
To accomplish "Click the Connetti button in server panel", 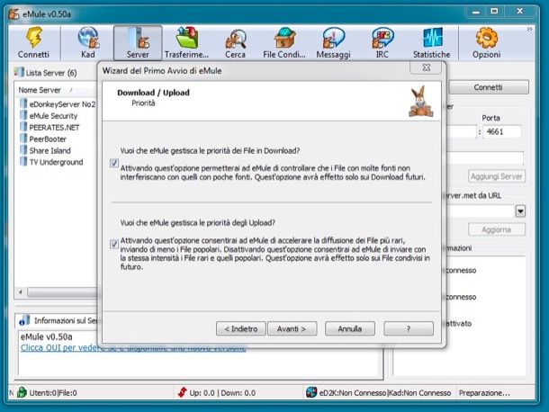I will coord(489,87).
